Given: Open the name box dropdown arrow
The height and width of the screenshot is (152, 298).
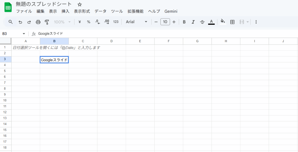Looking at the screenshot, I should pyautogui.click(x=24, y=34).
